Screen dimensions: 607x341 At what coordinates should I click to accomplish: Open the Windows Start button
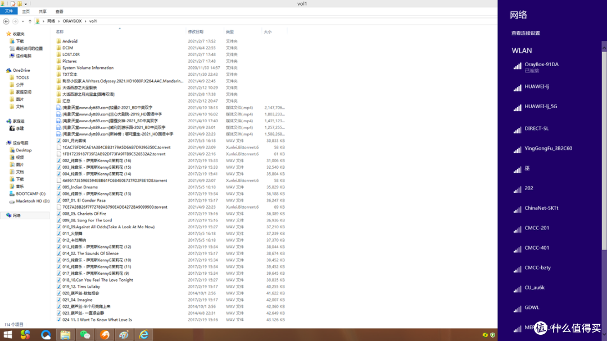[8, 335]
